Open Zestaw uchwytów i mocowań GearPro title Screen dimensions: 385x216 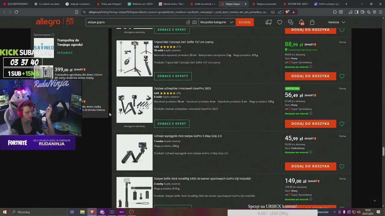182,88
